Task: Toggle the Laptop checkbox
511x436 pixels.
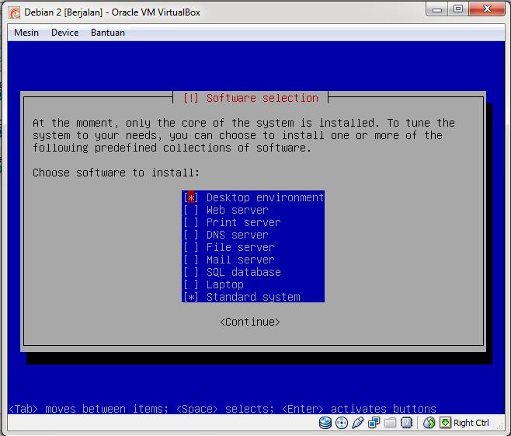Action: point(190,284)
